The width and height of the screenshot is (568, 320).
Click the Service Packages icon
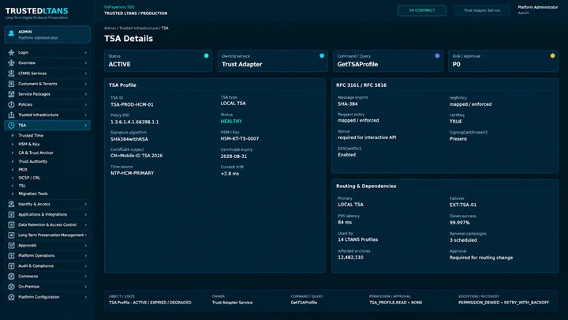point(11,94)
